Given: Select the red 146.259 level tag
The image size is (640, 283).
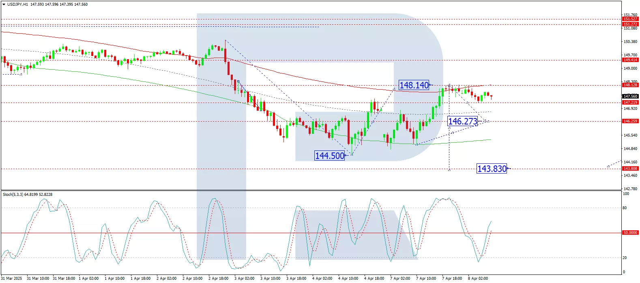Looking at the screenshot, I should click(630, 121).
